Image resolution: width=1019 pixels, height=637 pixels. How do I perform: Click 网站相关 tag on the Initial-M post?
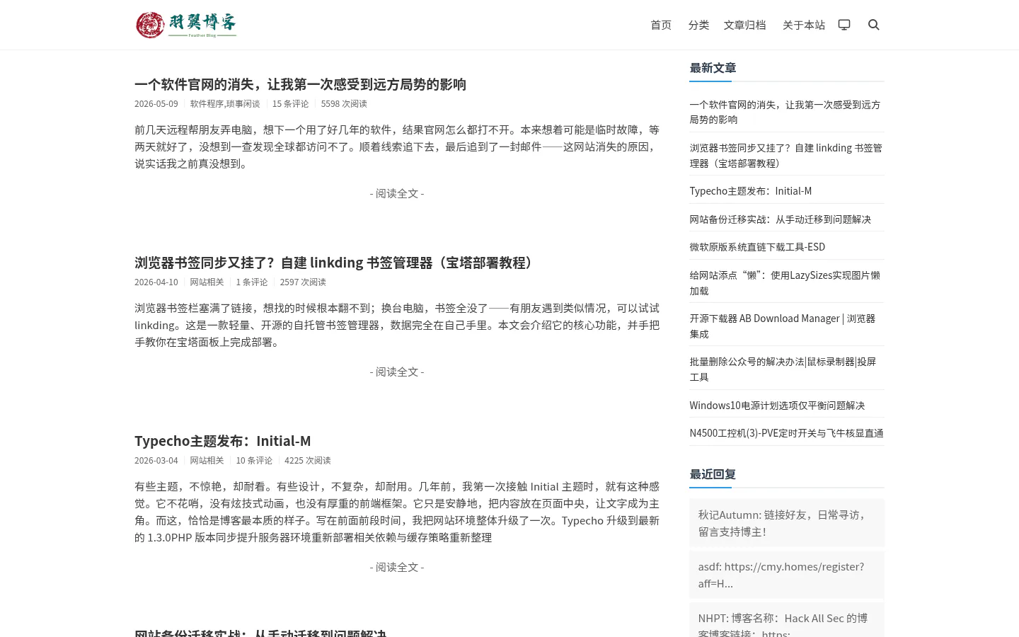[x=207, y=460]
